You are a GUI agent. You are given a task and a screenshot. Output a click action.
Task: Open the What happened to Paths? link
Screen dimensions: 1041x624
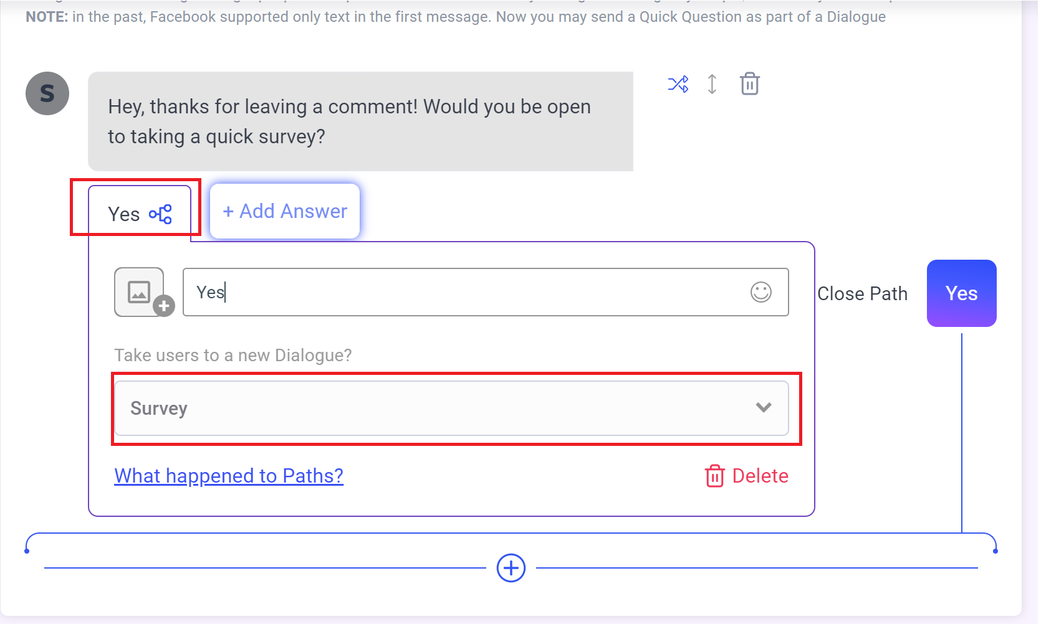pyautogui.click(x=229, y=476)
